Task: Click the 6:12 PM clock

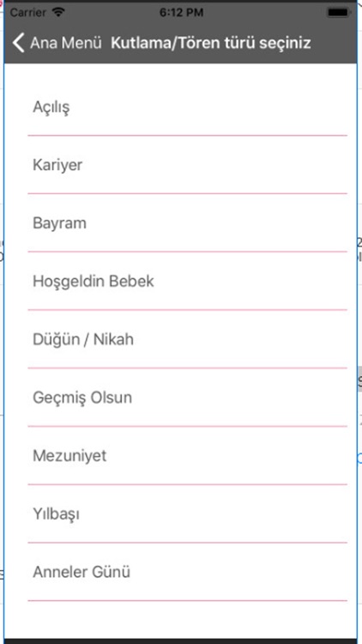Action: pos(181,13)
